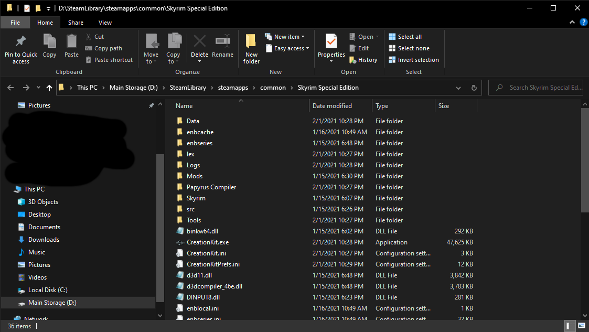The height and width of the screenshot is (332, 589).
Task: Click the Paste ribbon icon
Action: [71, 41]
